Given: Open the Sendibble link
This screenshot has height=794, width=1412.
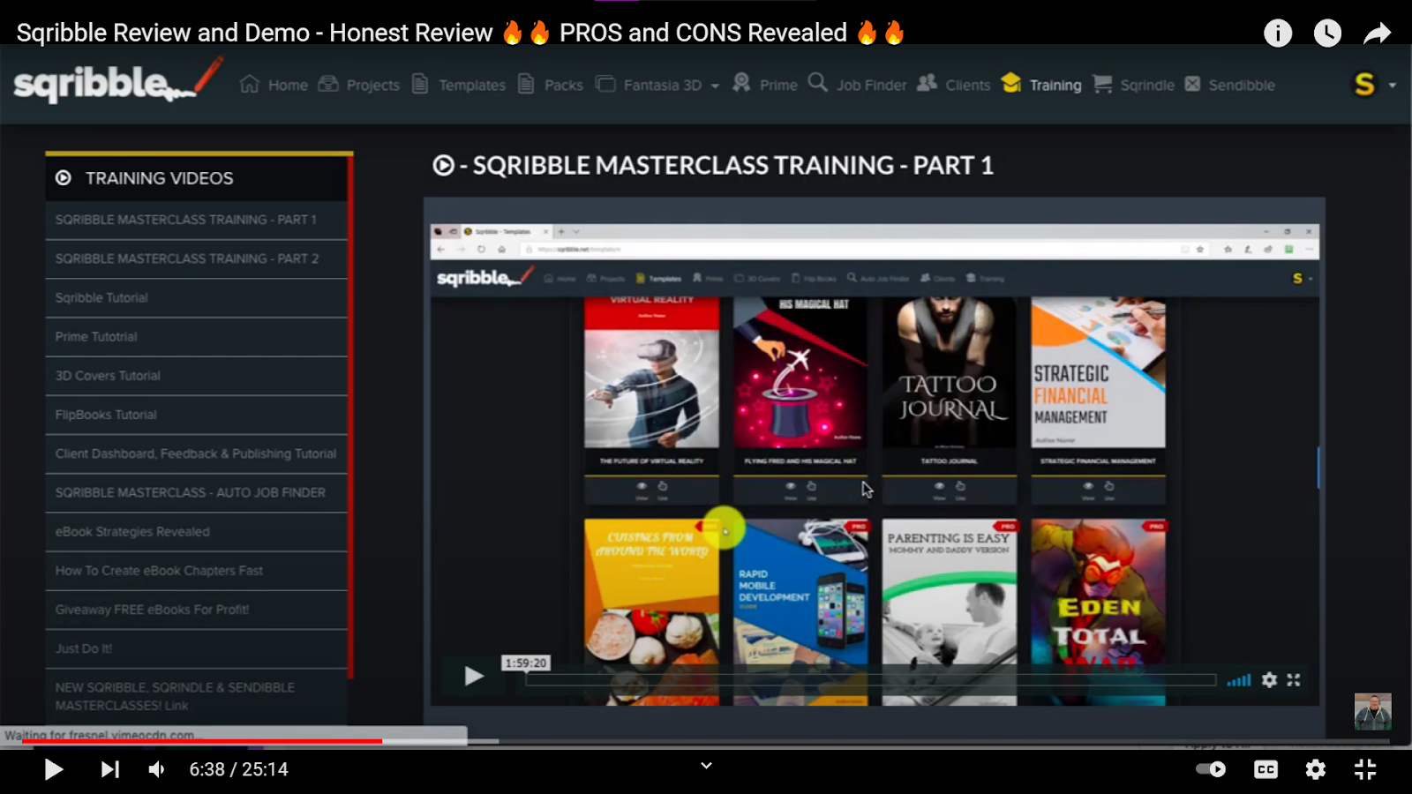Looking at the screenshot, I should pyautogui.click(x=1229, y=85).
